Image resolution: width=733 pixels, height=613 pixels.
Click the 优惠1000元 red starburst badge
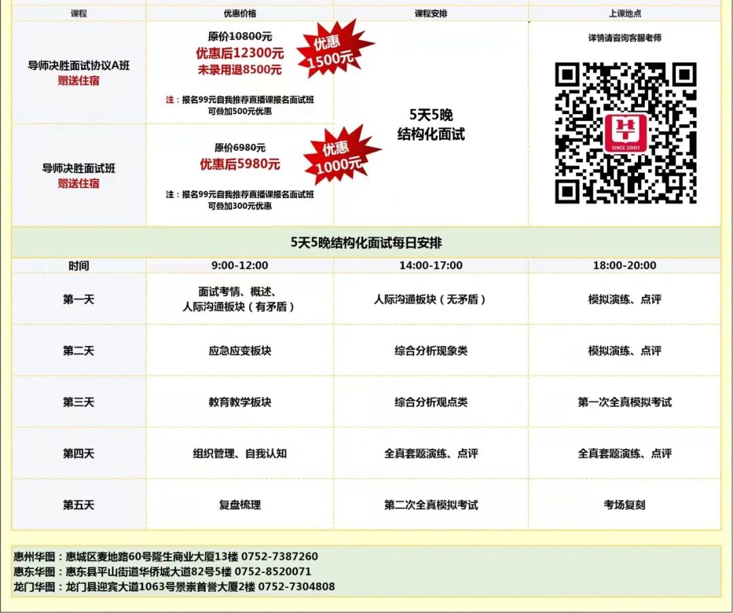pyautogui.click(x=341, y=155)
